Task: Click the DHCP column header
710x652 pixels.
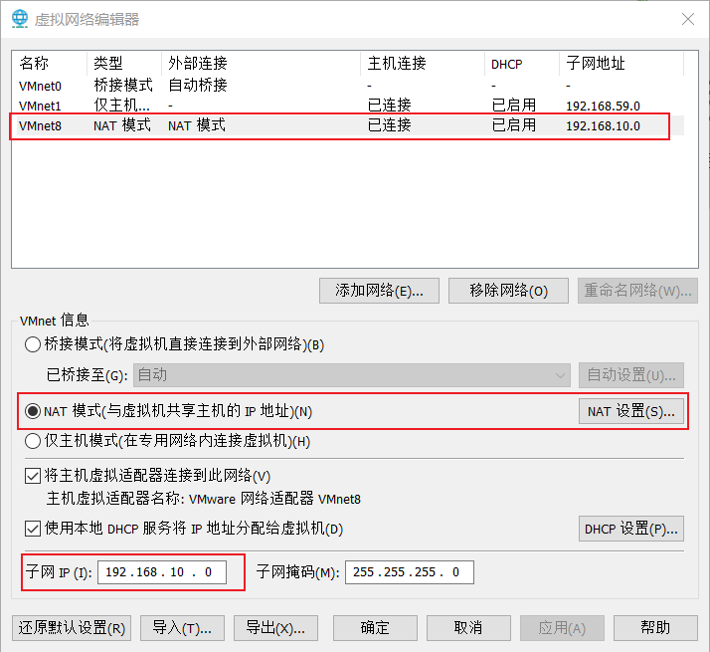Action: (x=522, y=63)
